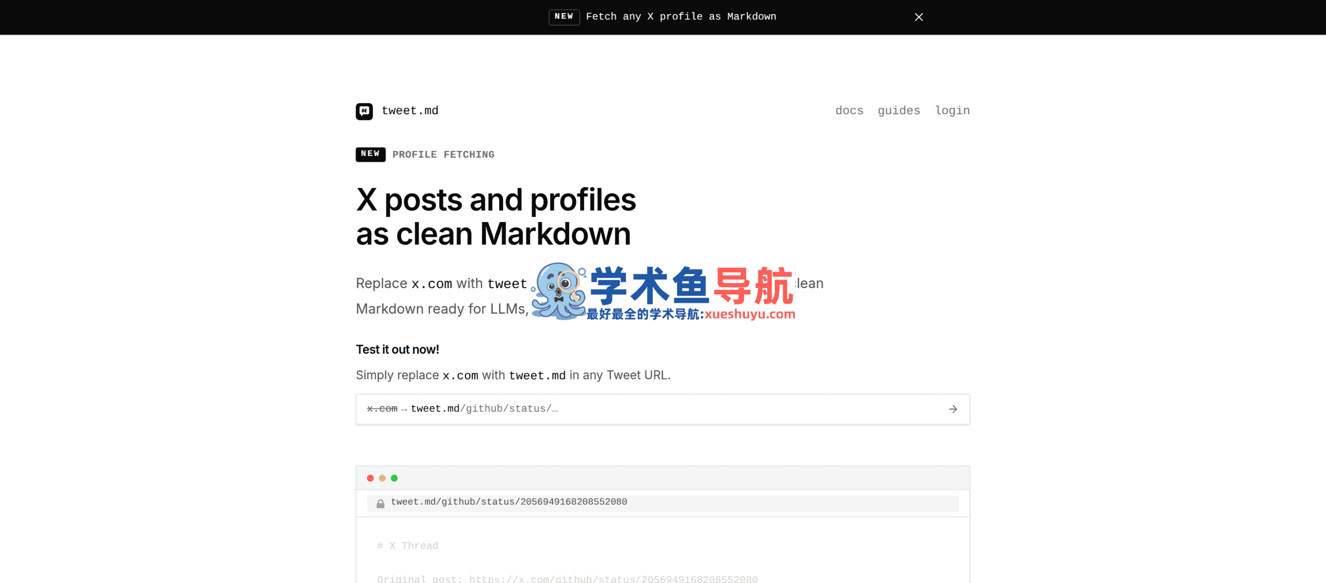Image resolution: width=1326 pixels, height=583 pixels.
Task: Click the Original post x.com link
Action: 613,579
